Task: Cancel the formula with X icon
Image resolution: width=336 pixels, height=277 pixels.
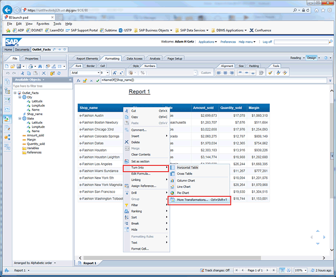Action: [91, 81]
